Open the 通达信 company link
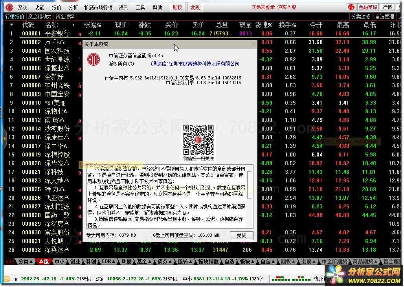The image size is (404, 287). pyautogui.click(x=195, y=64)
